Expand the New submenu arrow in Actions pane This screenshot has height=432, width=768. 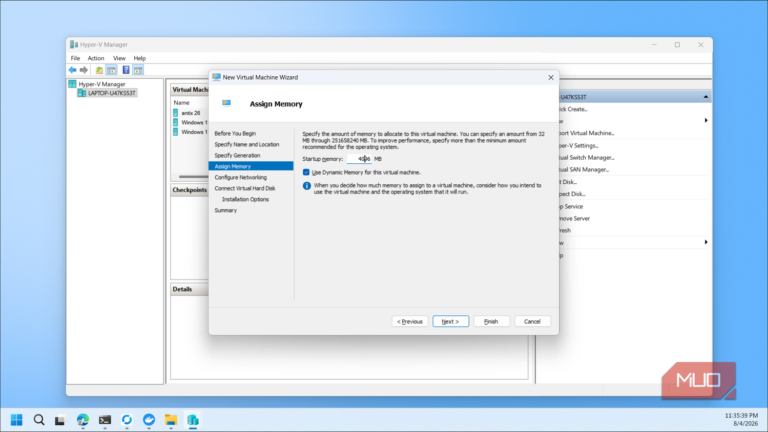tap(706, 121)
